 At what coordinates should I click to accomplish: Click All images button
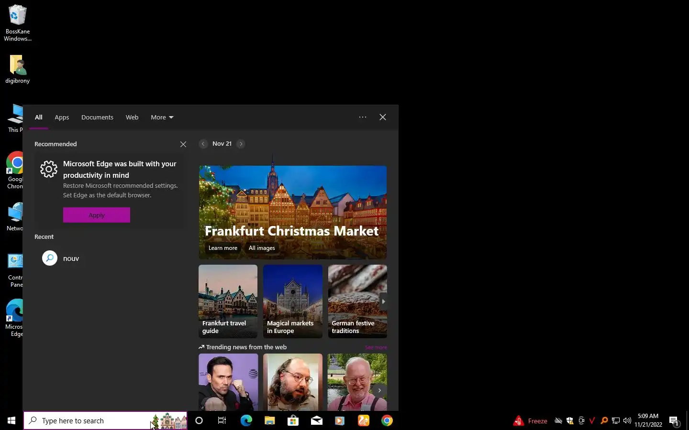pyautogui.click(x=262, y=248)
